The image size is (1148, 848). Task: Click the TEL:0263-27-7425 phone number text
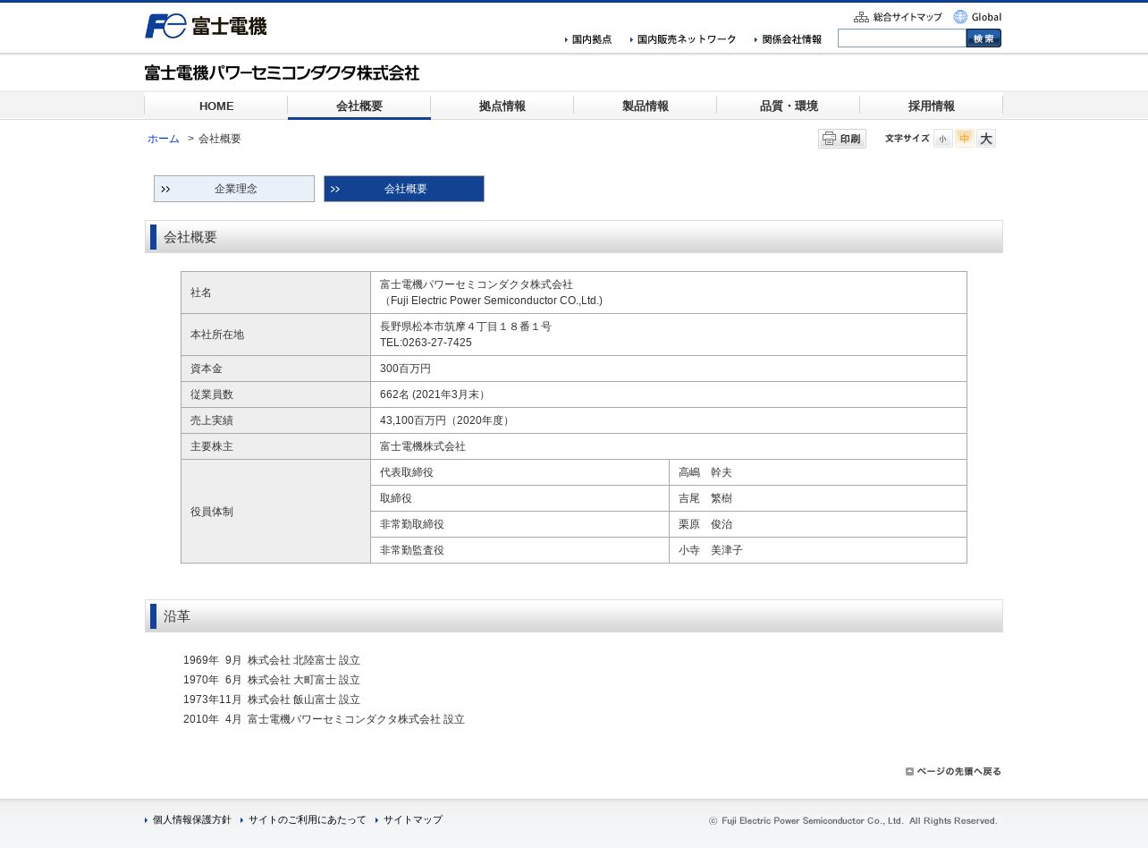point(426,343)
